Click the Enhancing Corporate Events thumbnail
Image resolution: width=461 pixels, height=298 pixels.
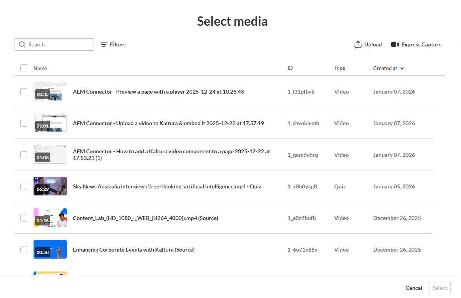pyautogui.click(x=50, y=250)
